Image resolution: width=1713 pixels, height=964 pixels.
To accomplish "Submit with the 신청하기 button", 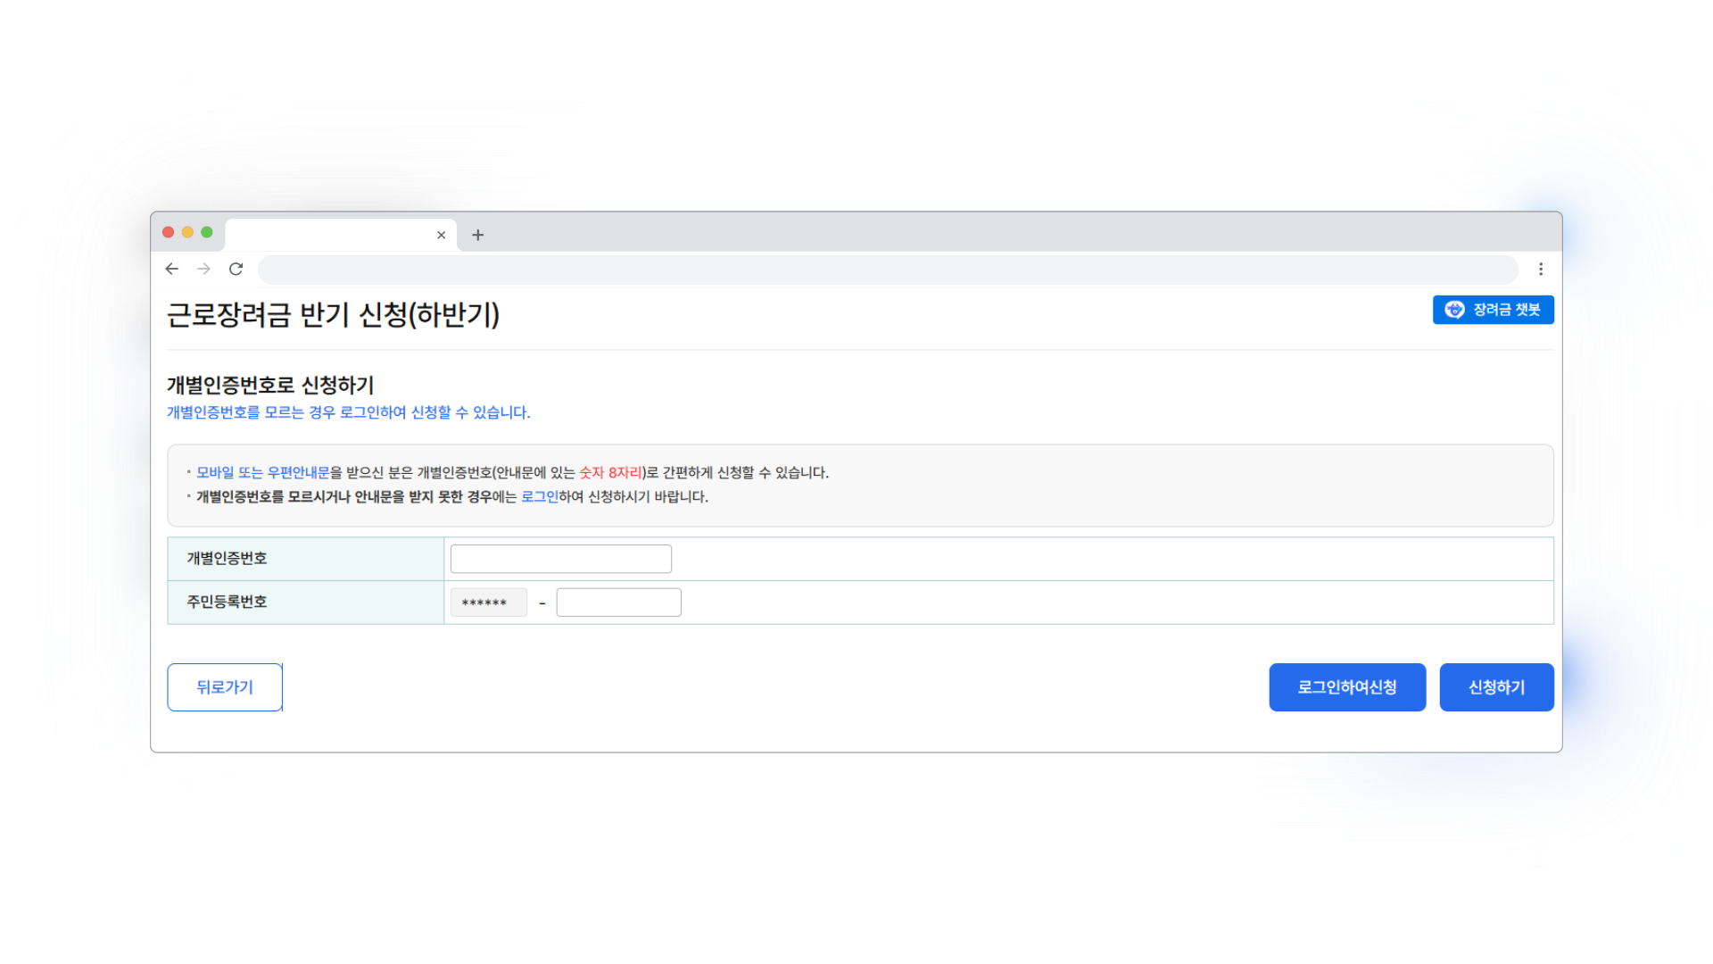I will (x=1496, y=687).
